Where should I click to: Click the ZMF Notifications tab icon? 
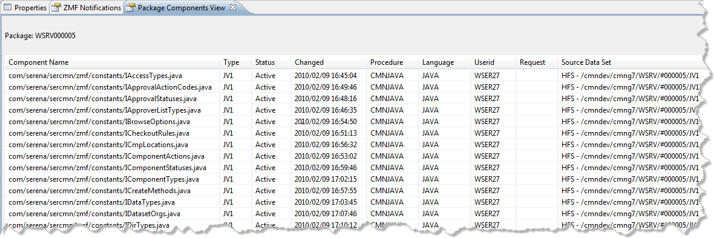point(56,8)
